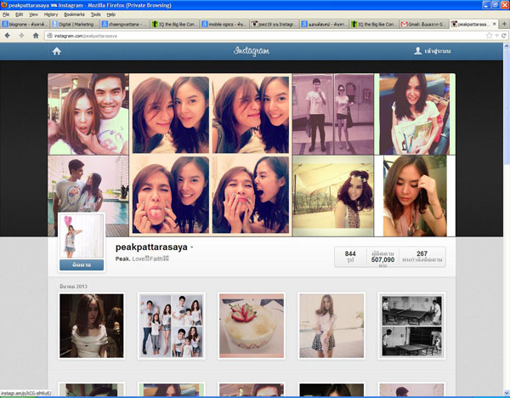Open the Help menu
The height and width of the screenshot is (398, 510).
coord(110,14)
